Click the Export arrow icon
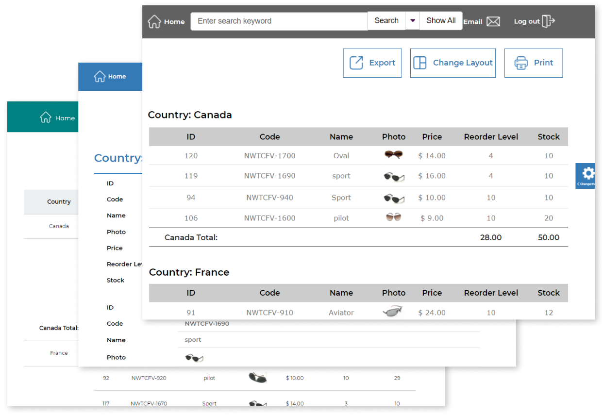The height and width of the screenshot is (415, 604). [357, 63]
